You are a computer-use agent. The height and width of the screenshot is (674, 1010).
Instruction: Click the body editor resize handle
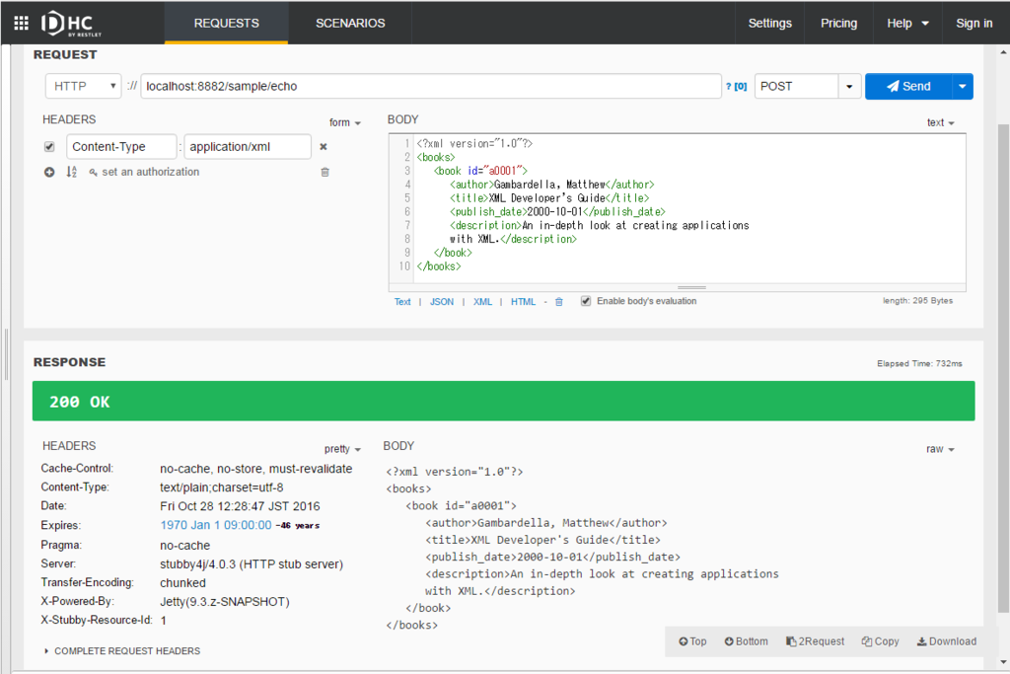691,287
